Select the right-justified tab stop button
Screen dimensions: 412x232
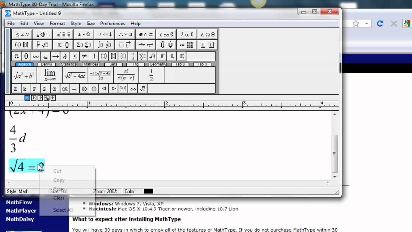point(40,98)
